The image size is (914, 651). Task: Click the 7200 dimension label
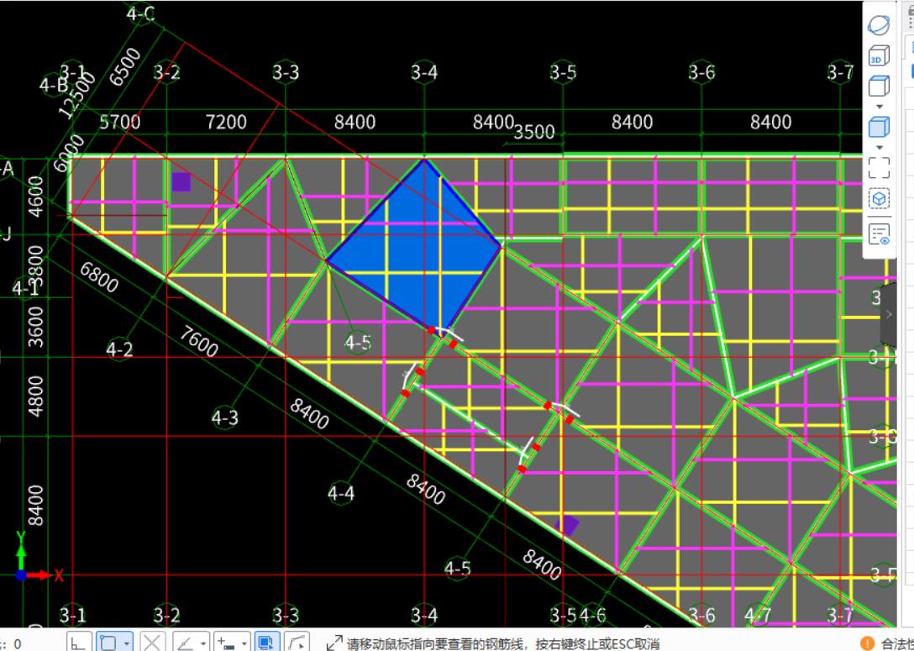226,122
